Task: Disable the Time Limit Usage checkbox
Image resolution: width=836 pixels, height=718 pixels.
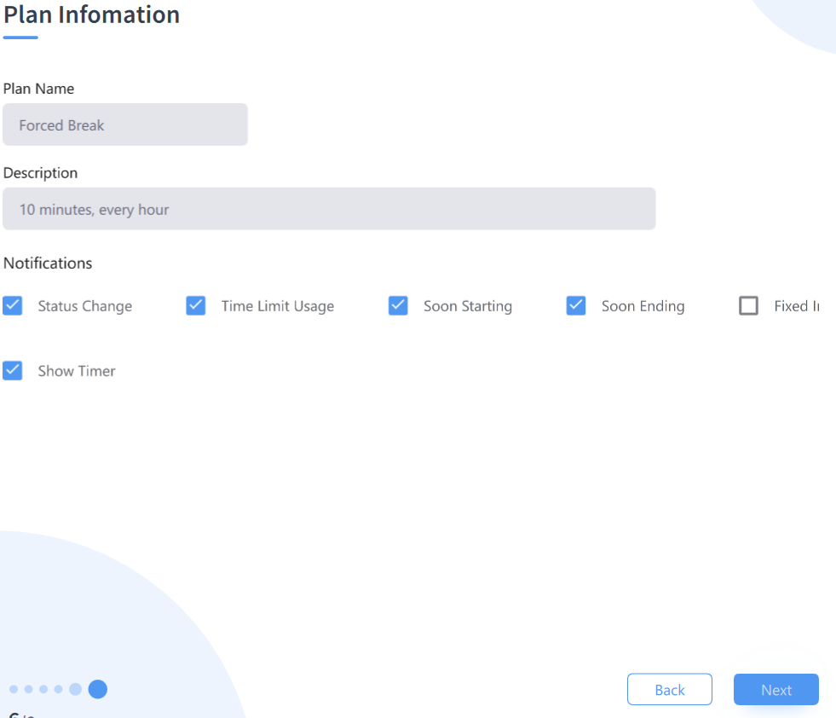Action: 196,306
